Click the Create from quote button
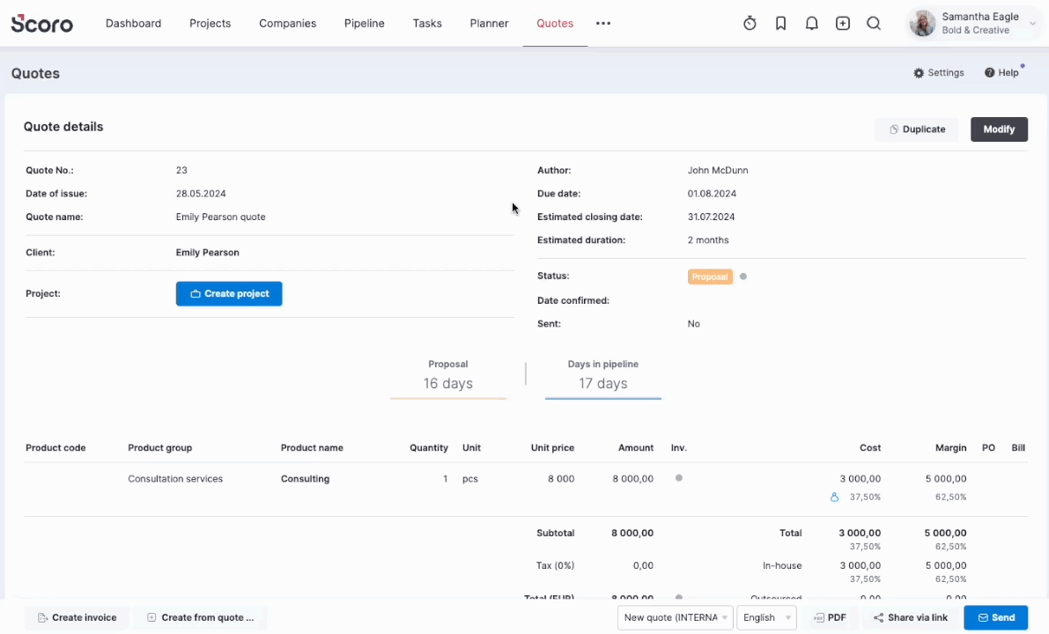Image resolution: width=1049 pixels, height=634 pixels. (x=200, y=617)
